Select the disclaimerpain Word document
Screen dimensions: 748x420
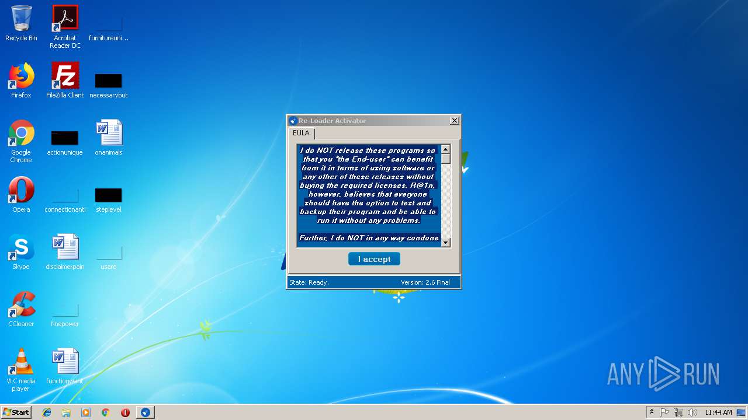click(65, 252)
